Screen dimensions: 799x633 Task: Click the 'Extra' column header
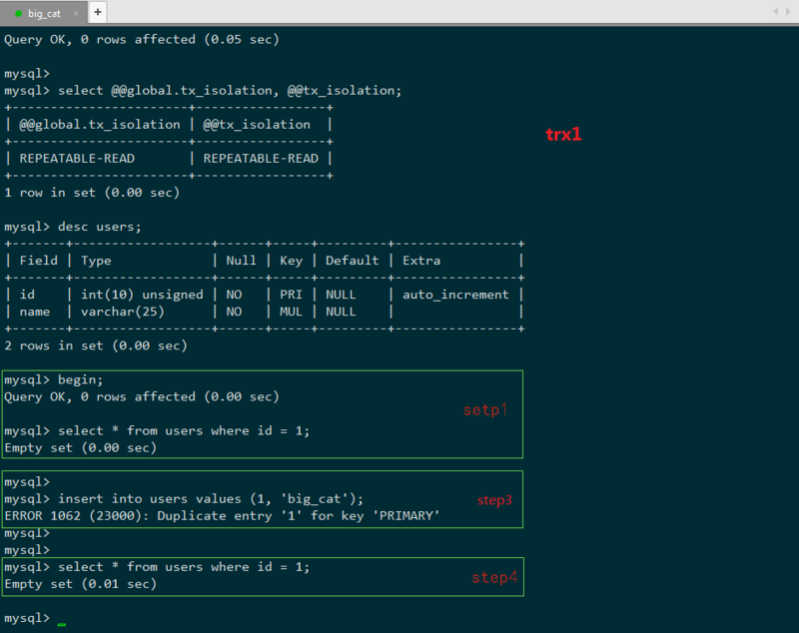[421, 261]
